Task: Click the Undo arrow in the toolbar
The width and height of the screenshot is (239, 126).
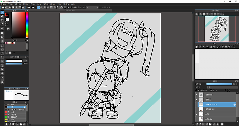Action: (x=28, y=7)
